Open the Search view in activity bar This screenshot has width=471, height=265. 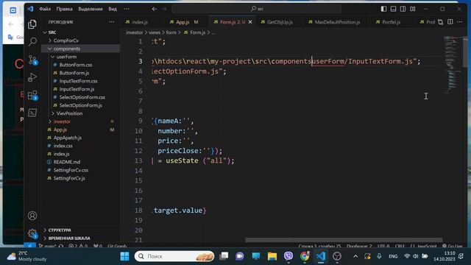(32, 42)
